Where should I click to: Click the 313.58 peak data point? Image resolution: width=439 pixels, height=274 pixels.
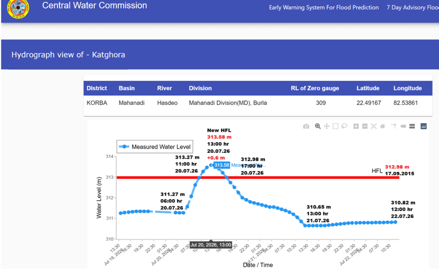click(x=211, y=165)
